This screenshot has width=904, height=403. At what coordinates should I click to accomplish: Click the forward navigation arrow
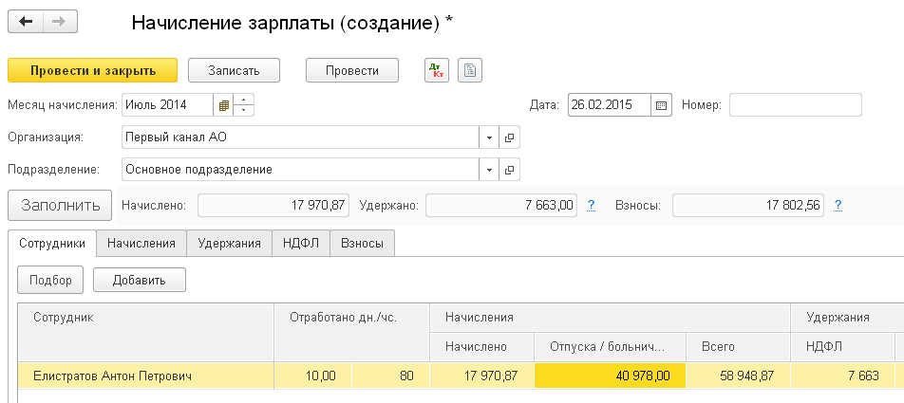pyautogui.click(x=61, y=21)
